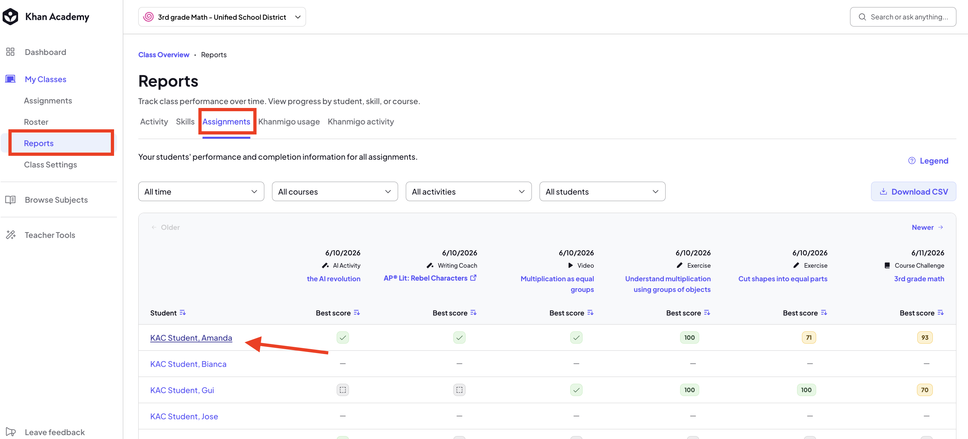Viewport: 968px width, 439px height.
Task: Open KAC Student, Bianca's report
Action: pyautogui.click(x=188, y=364)
